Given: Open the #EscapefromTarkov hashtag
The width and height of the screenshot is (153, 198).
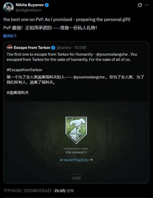Looking at the screenshot, I should pyautogui.click(x=24, y=70).
